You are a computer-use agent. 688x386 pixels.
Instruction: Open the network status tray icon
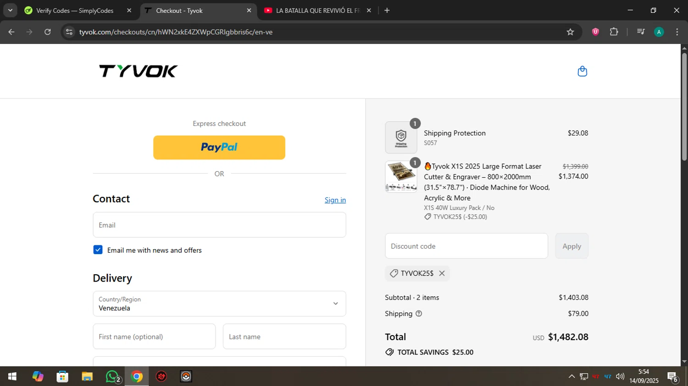(x=584, y=376)
